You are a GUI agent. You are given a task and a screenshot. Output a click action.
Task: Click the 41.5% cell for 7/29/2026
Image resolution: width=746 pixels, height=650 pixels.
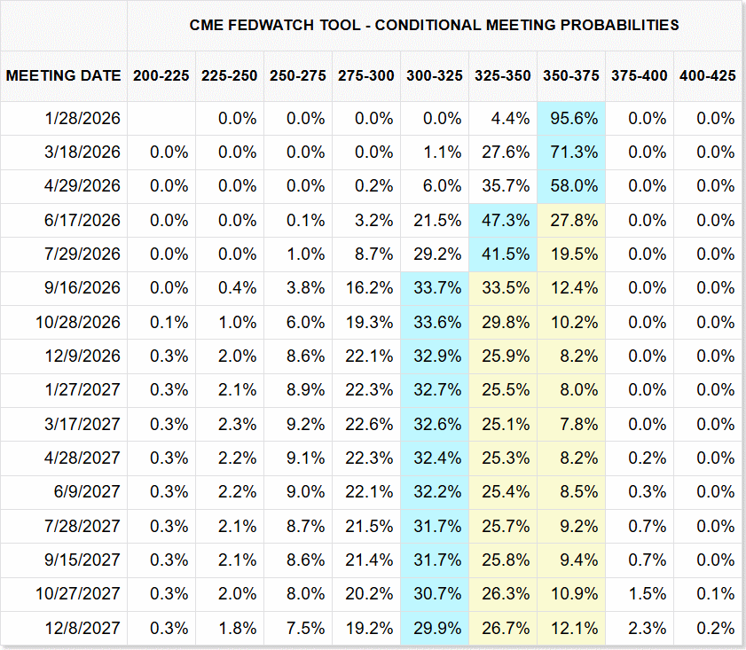point(503,255)
